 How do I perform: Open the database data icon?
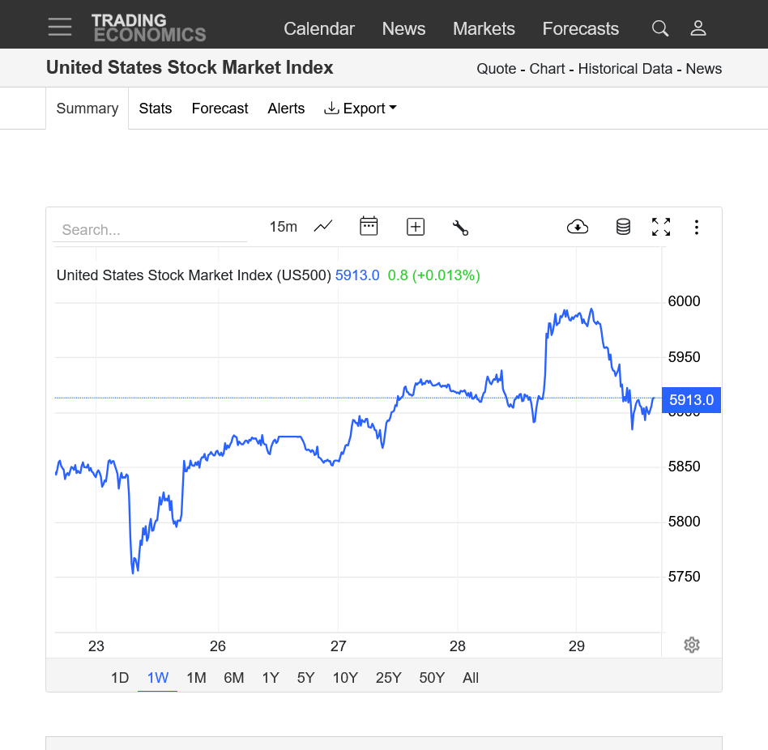click(623, 227)
